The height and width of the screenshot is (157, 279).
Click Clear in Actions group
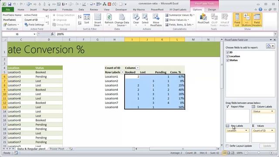(x=136, y=20)
